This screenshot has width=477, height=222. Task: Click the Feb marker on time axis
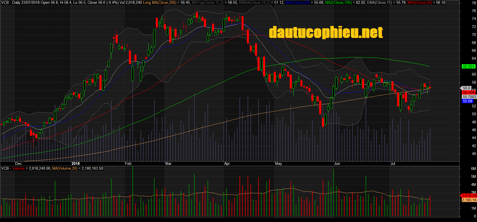coord(128,164)
